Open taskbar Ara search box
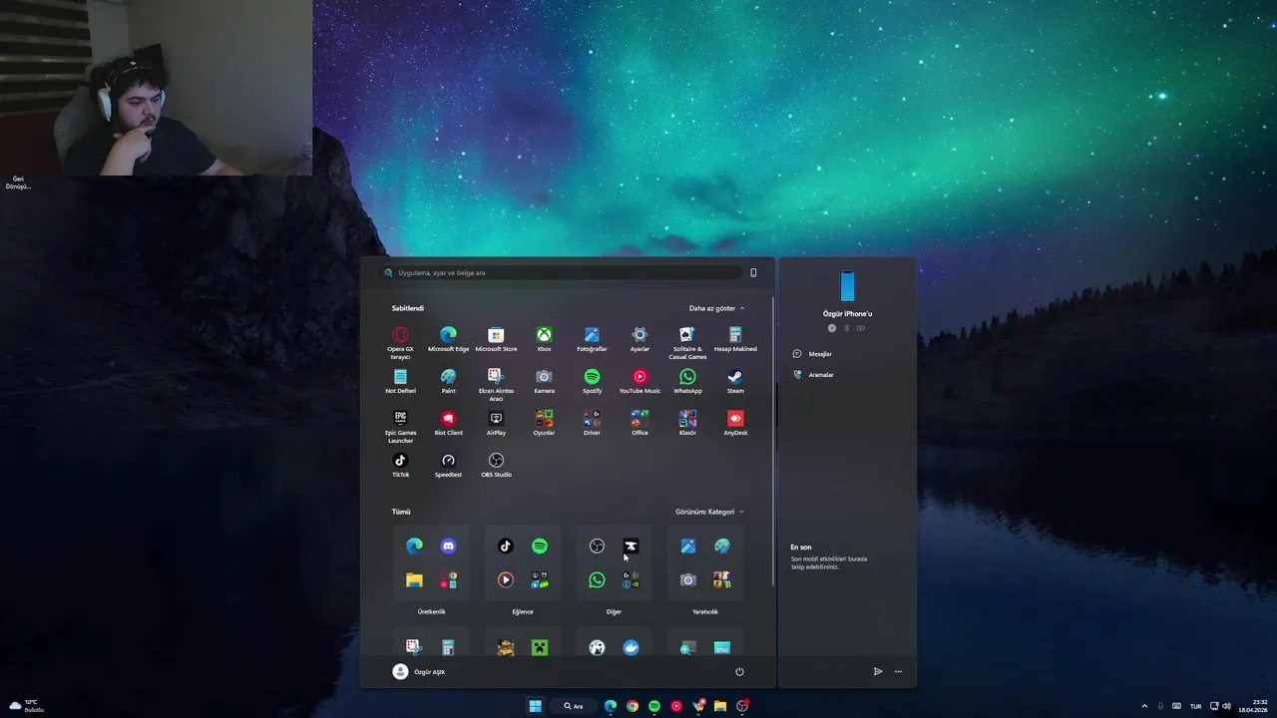The width and height of the screenshot is (1277, 718). pos(575,706)
